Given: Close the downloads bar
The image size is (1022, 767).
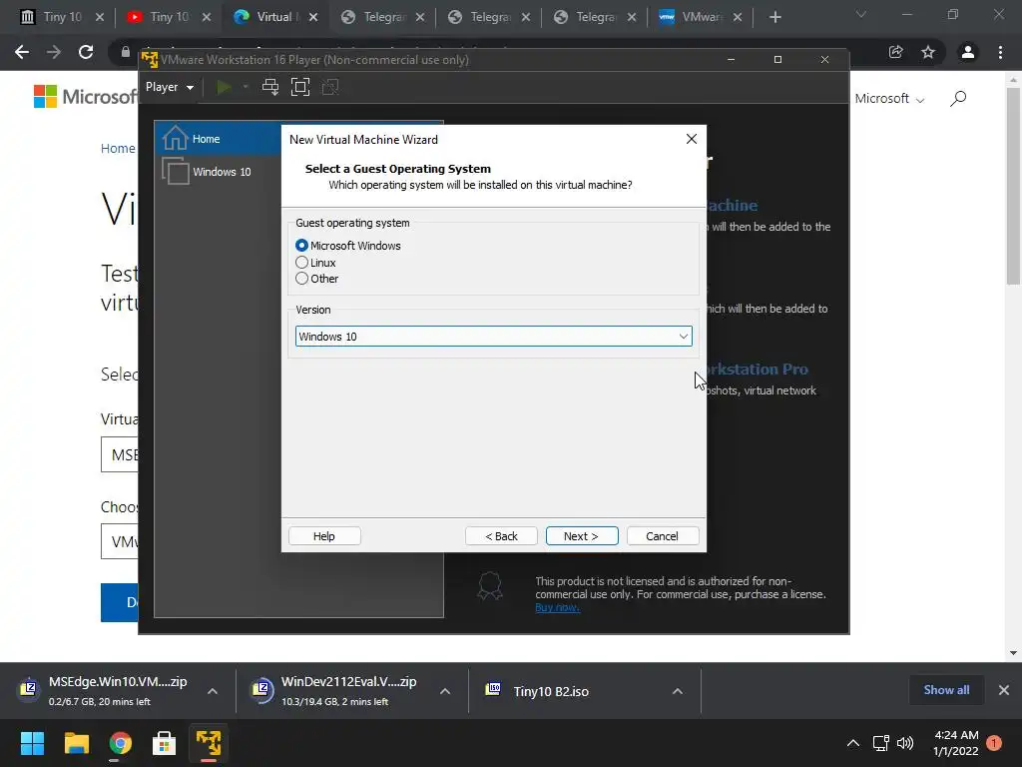Looking at the screenshot, I should [1004, 690].
